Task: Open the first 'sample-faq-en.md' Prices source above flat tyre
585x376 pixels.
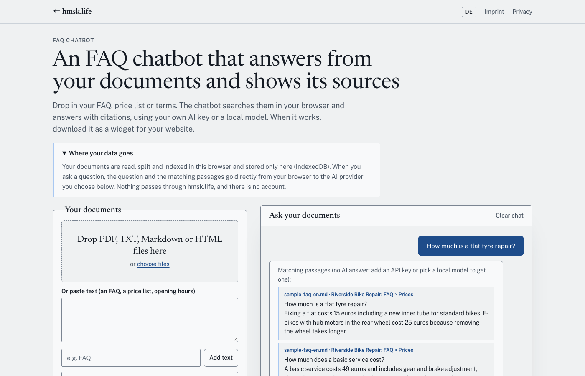Action: click(x=348, y=295)
